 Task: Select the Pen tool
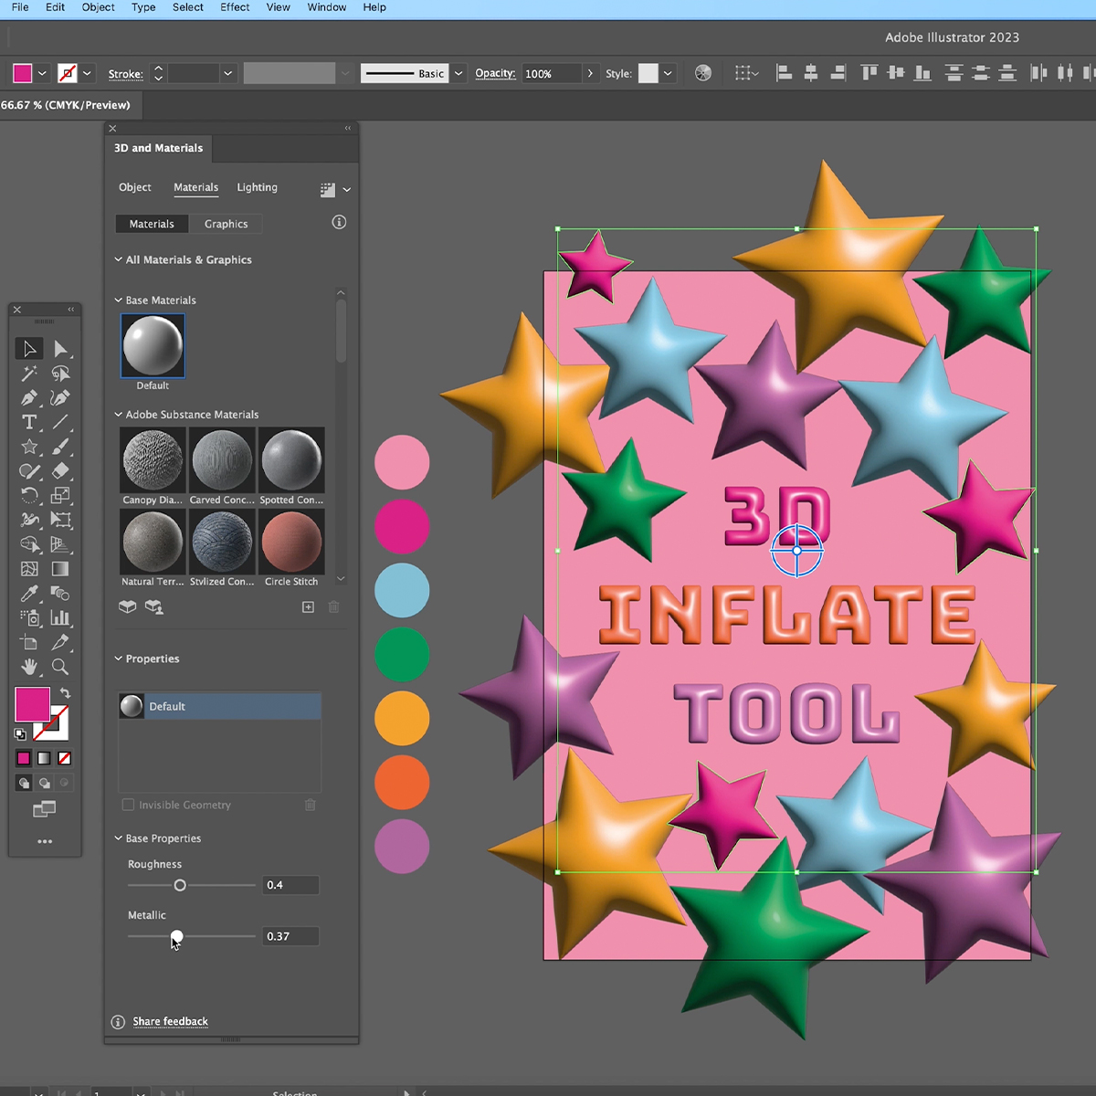pyautogui.click(x=29, y=398)
